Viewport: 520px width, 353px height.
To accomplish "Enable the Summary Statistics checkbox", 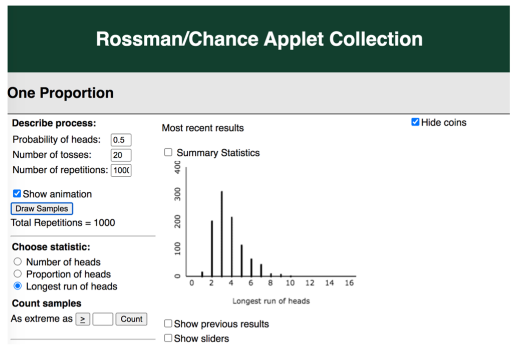I will (168, 152).
